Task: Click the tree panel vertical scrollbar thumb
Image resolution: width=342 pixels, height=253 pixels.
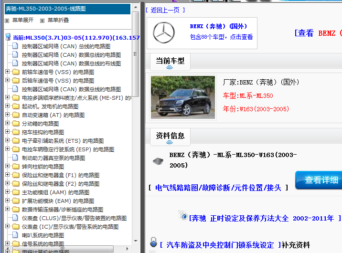Action: [136, 54]
